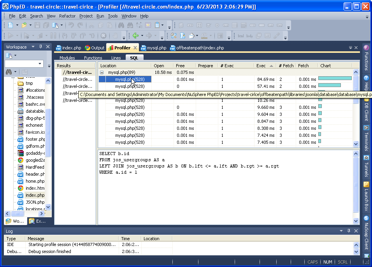The image size is (372, 267).
Task: Click the New file toolbar icon
Action: 11,25
